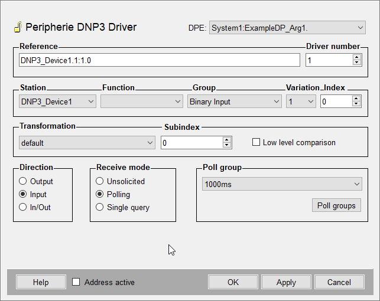Decrement the Subindex spinner value
This screenshot has width=380, height=301.
(x=227, y=145)
